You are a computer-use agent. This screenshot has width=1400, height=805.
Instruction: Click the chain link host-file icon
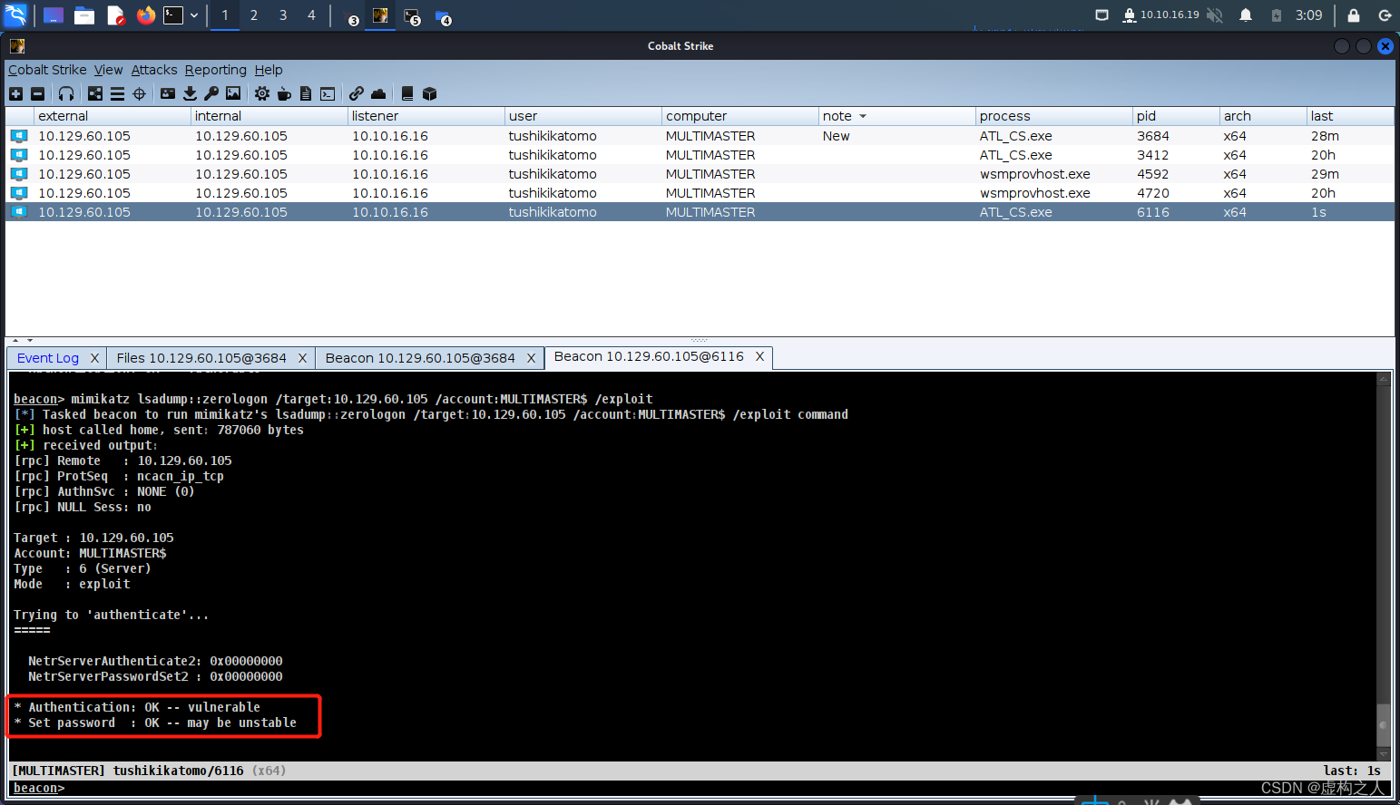(x=357, y=93)
